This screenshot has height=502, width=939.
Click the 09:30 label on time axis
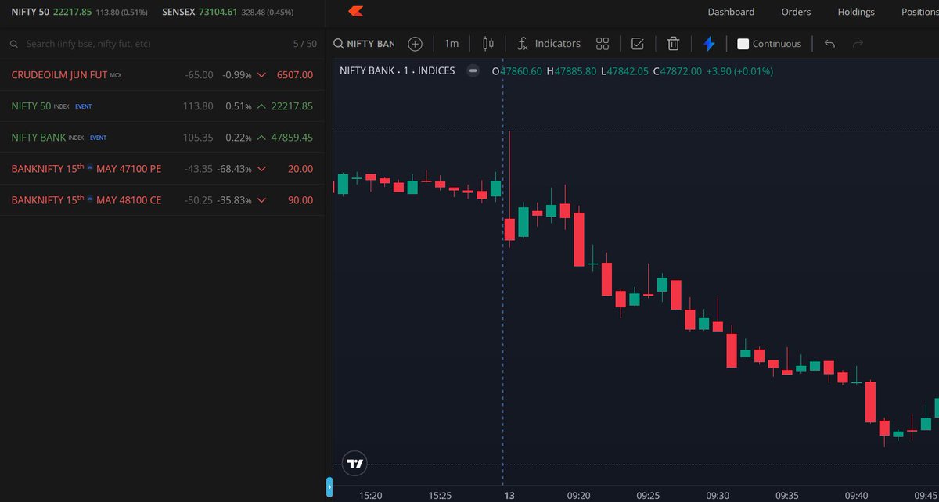(717, 495)
